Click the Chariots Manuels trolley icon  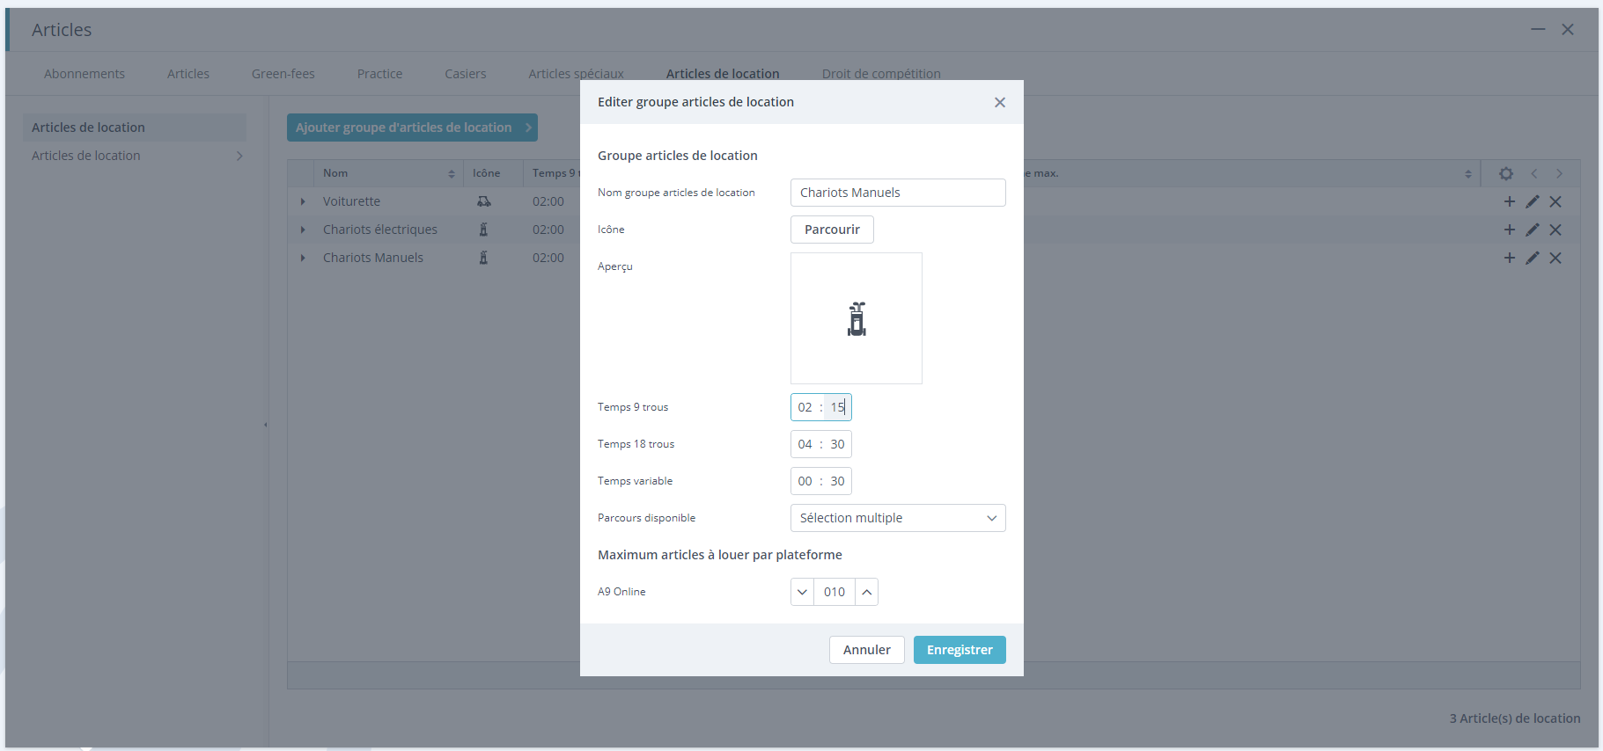tap(483, 258)
